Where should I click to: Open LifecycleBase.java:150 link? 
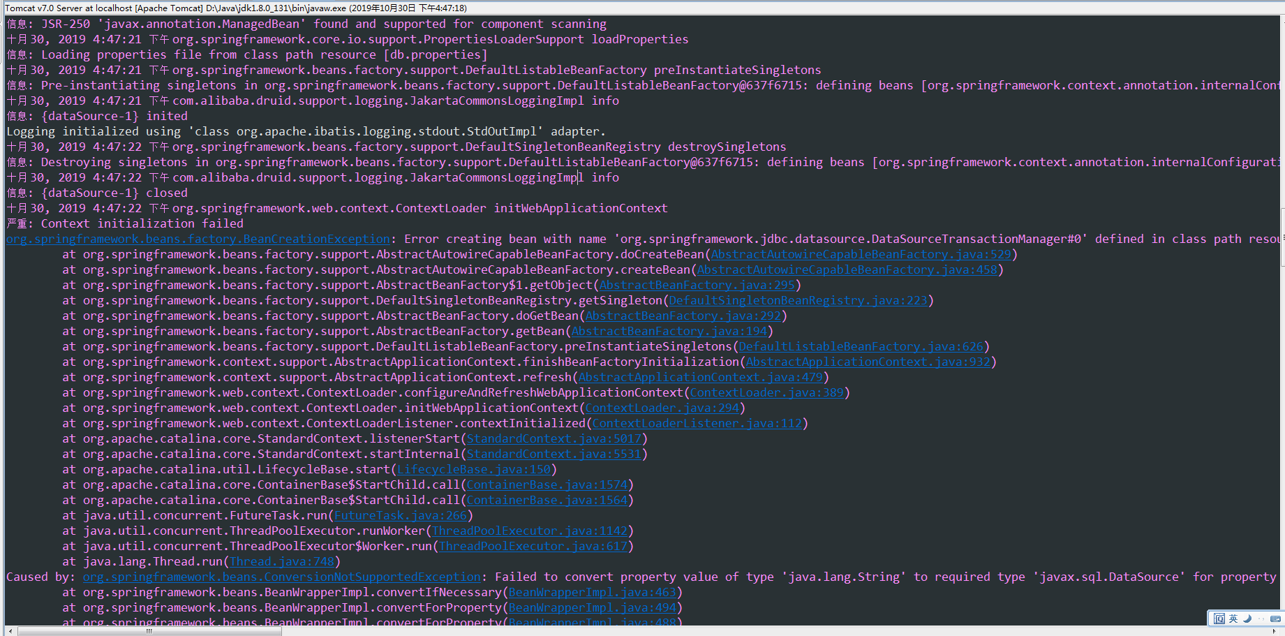pos(474,469)
